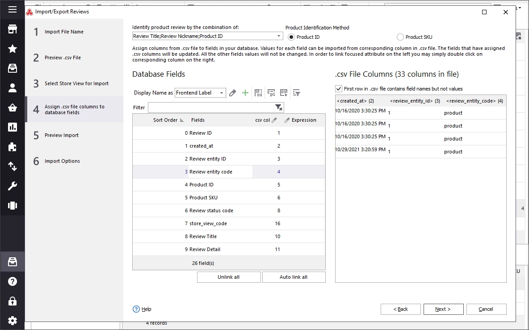
Task: Click the highlighted inbox icon near sidebar bottom
Action: click(13, 262)
